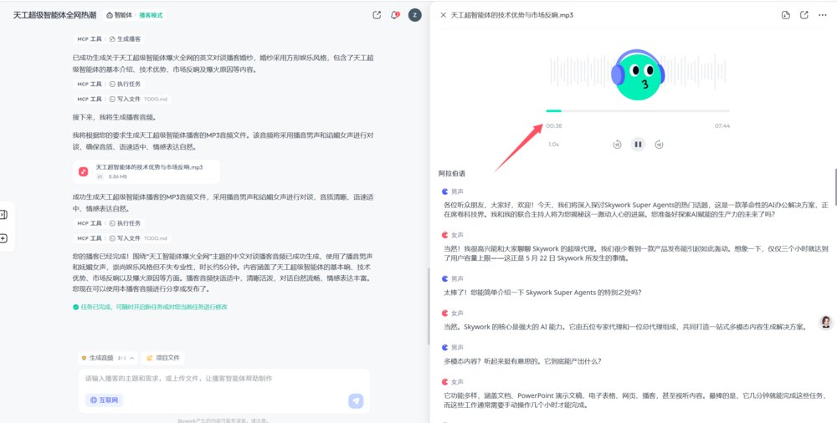Expand the 生成播客 MCP tool step
This screenshot has height=423, width=837.
point(125,38)
